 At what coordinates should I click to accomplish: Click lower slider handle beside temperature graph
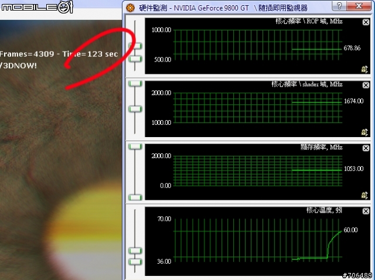click(x=135, y=262)
